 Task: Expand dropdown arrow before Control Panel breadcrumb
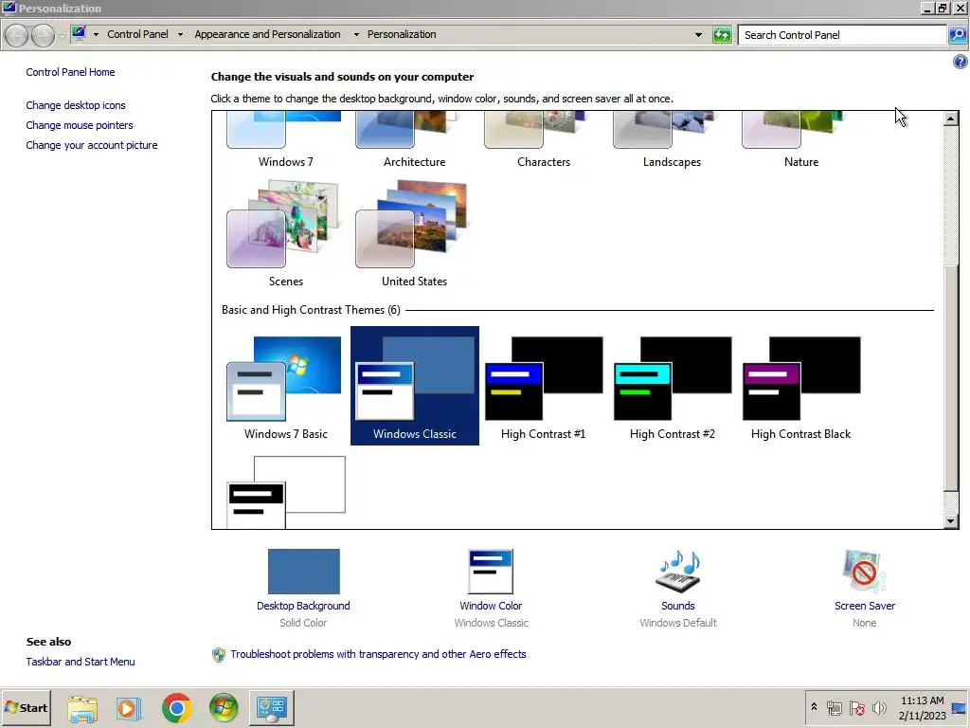click(96, 35)
